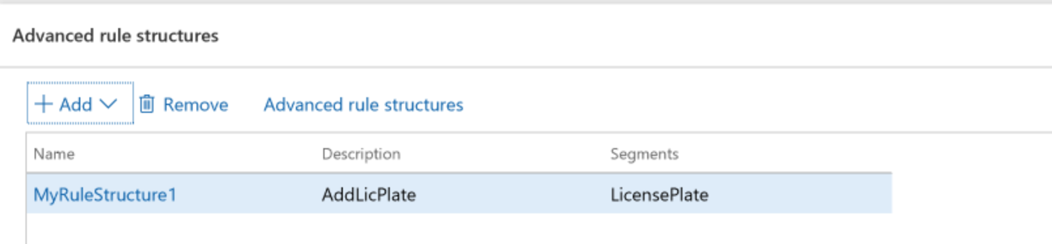Sort by the Description column header

[x=361, y=154]
